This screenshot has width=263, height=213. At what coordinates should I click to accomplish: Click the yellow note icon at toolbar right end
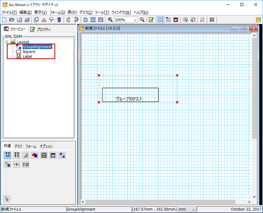(x=258, y=20)
